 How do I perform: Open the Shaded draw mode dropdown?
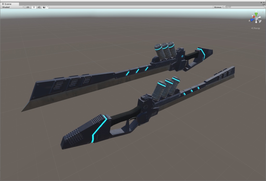(x=12, y=7)
